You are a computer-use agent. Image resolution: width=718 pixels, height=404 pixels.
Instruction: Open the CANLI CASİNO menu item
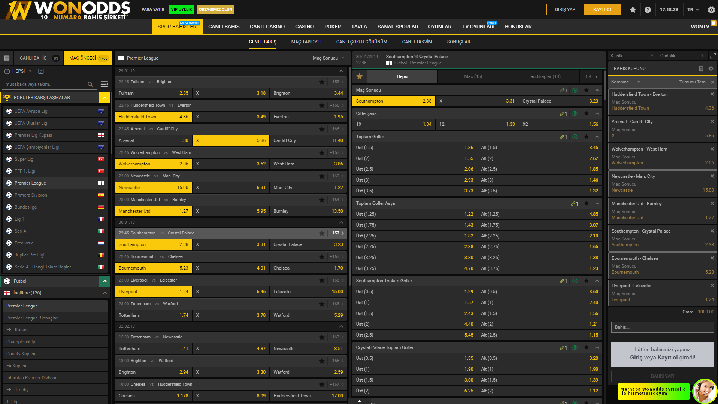(267, 27)
